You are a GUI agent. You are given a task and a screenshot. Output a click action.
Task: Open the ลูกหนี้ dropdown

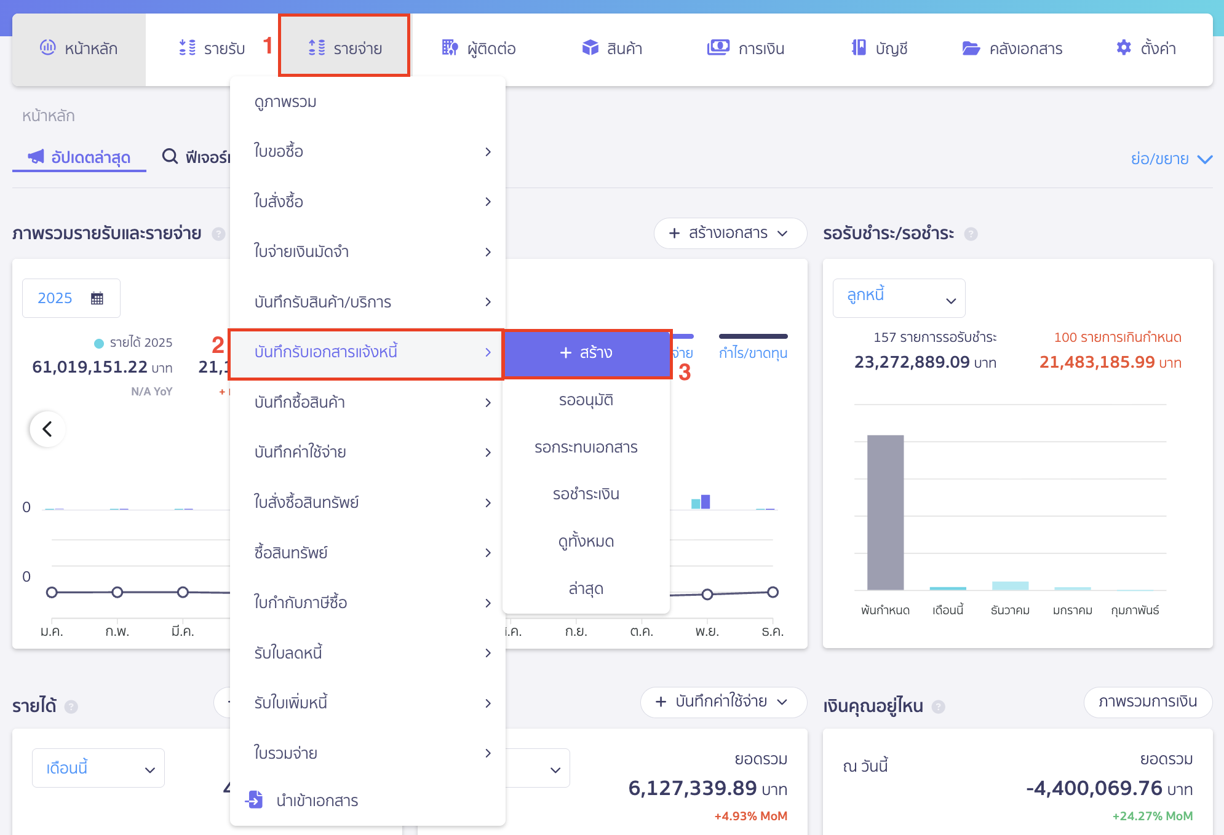[899, 298]
